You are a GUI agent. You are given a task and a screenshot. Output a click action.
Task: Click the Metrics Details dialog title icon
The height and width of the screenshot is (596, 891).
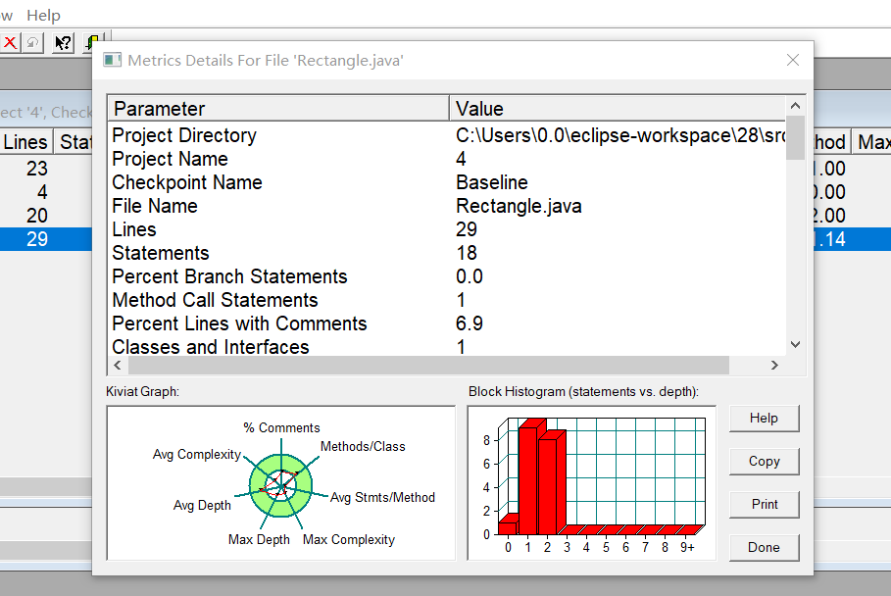[x=113, y=60]
